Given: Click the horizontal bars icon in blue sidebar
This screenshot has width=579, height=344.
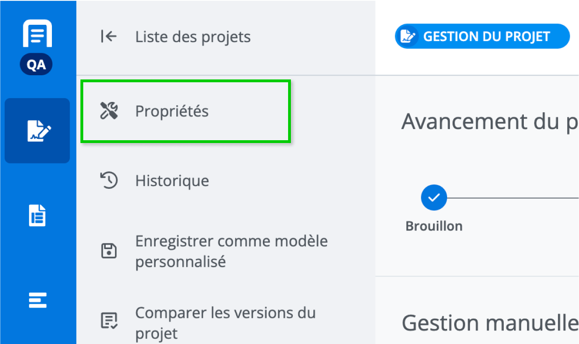Looking at the screenshot, I should [x=37, y=300].
